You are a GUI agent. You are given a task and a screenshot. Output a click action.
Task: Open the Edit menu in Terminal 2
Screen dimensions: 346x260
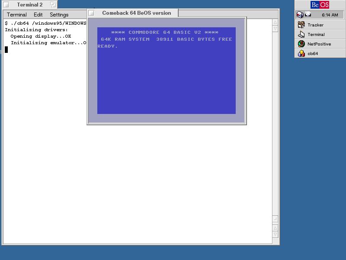click(x=38, y=15)
